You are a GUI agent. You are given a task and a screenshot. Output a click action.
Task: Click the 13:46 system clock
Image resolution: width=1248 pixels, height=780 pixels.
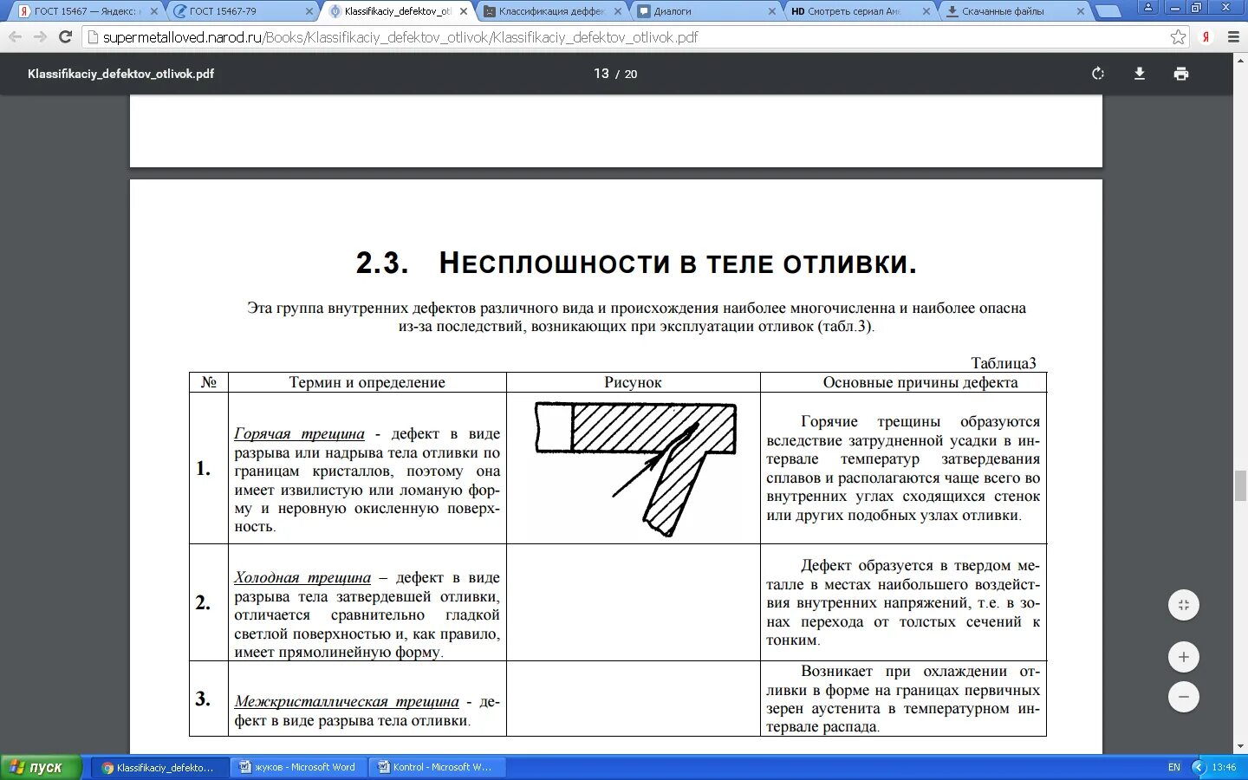1224,767
